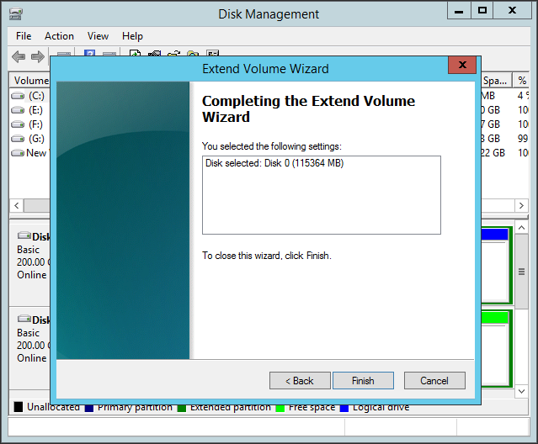
Task: Select the (F:) volume label
Action: [36, 124]
